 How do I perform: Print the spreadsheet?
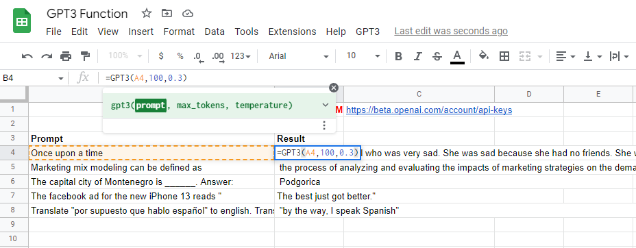[66, 56]
